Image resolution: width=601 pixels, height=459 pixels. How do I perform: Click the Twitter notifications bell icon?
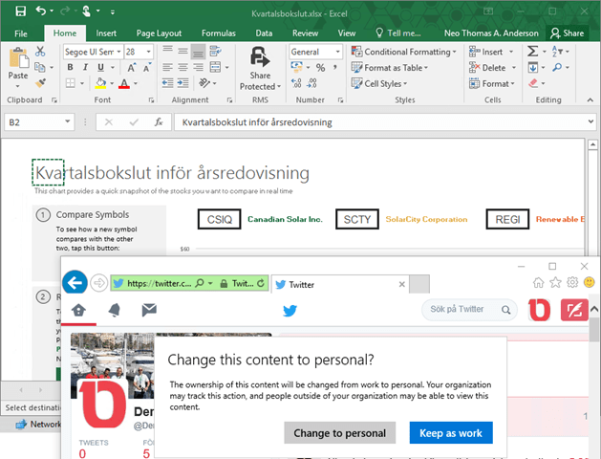point(114,309)
